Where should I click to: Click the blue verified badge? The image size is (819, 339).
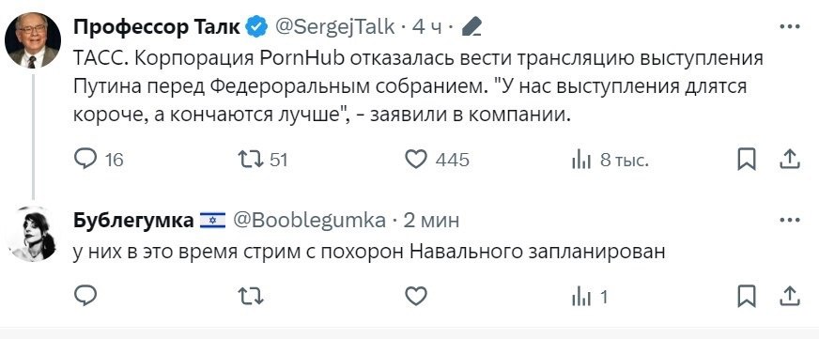[x=257, y=26]
